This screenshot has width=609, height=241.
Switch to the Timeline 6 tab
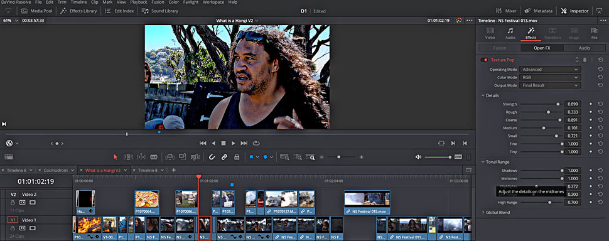(16, 170)
